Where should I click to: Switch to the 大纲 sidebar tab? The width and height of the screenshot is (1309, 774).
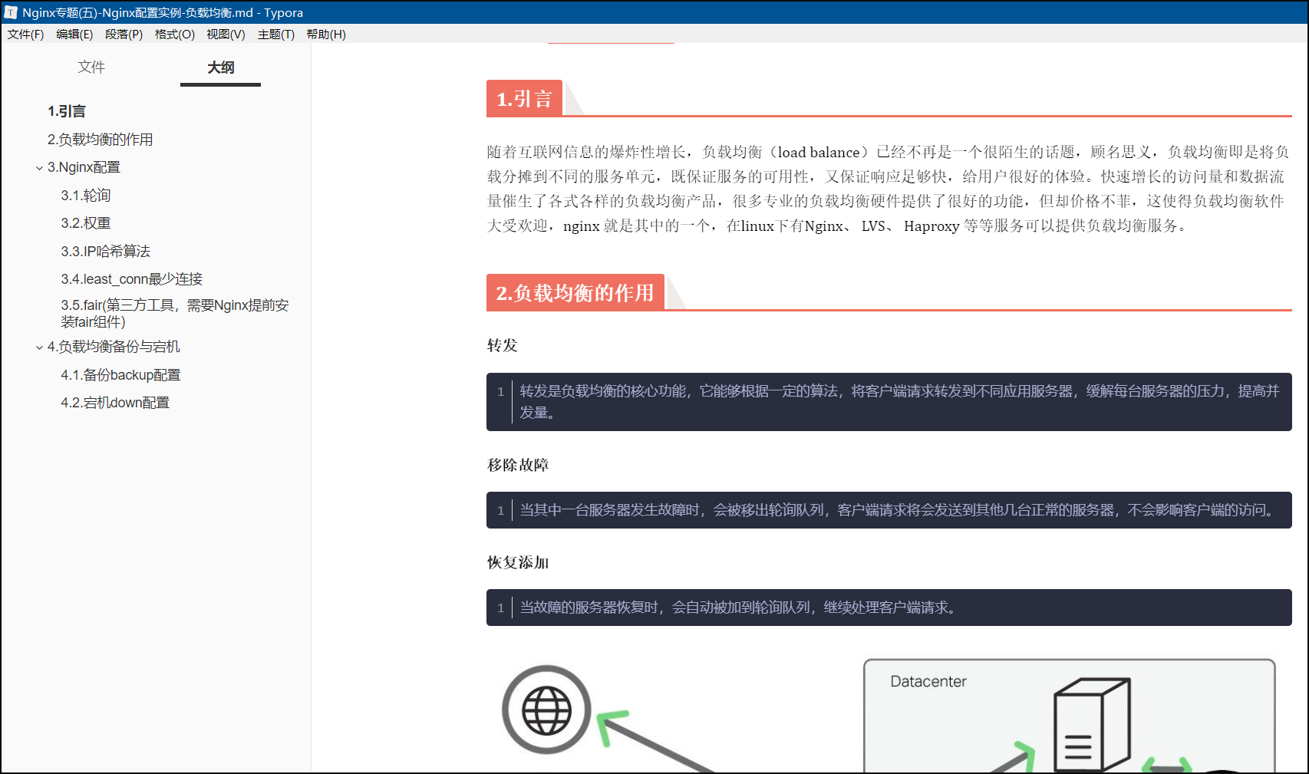pyautogui.click(x=220, y=68)
